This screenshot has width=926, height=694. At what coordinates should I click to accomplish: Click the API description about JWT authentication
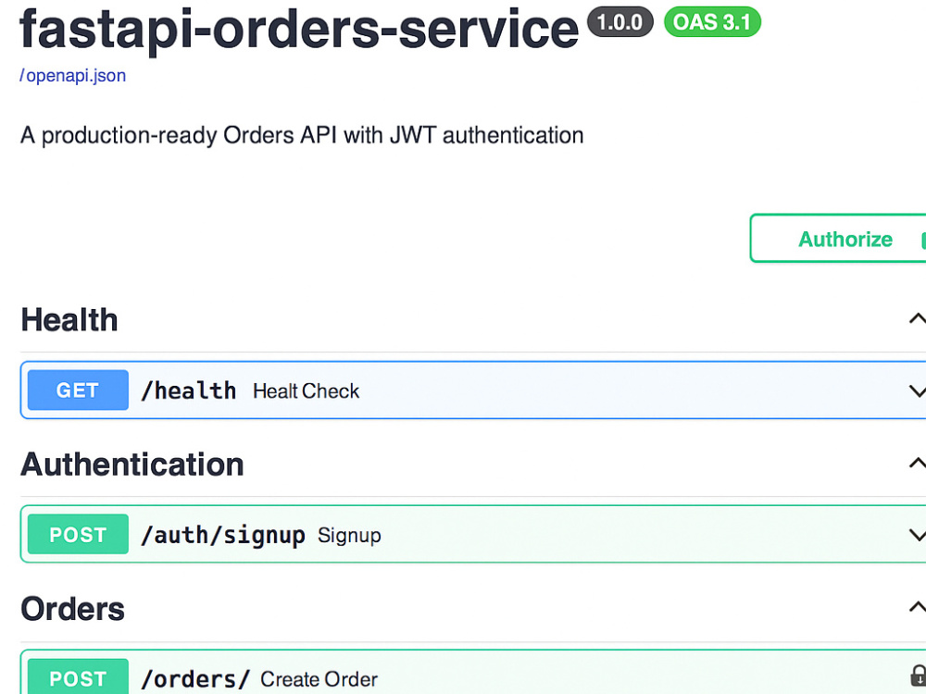[302, 136]
